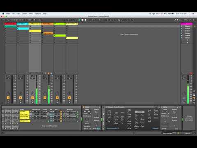Open Spotlight search in the macOS menu bar

190,14
